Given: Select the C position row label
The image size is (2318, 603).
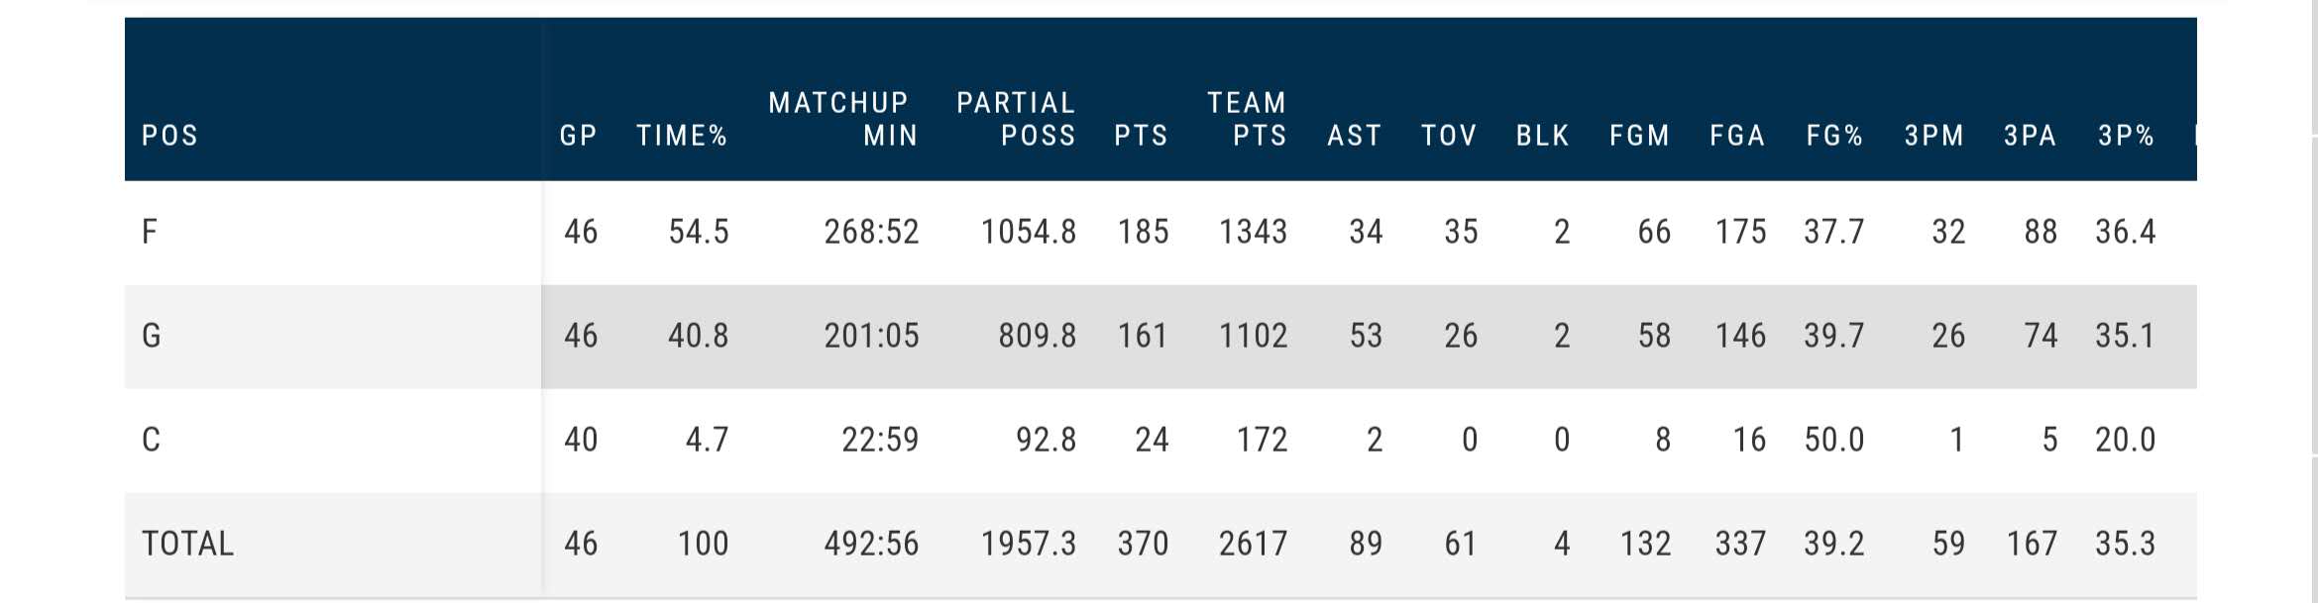Looking at the screenshot, I should [x=151, y=440].
